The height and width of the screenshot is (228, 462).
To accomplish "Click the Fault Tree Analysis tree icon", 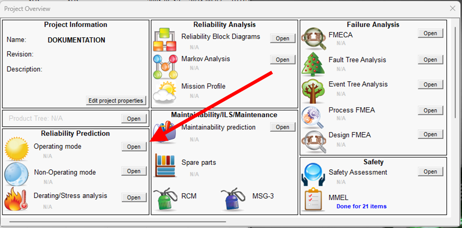I will [313, 64].
